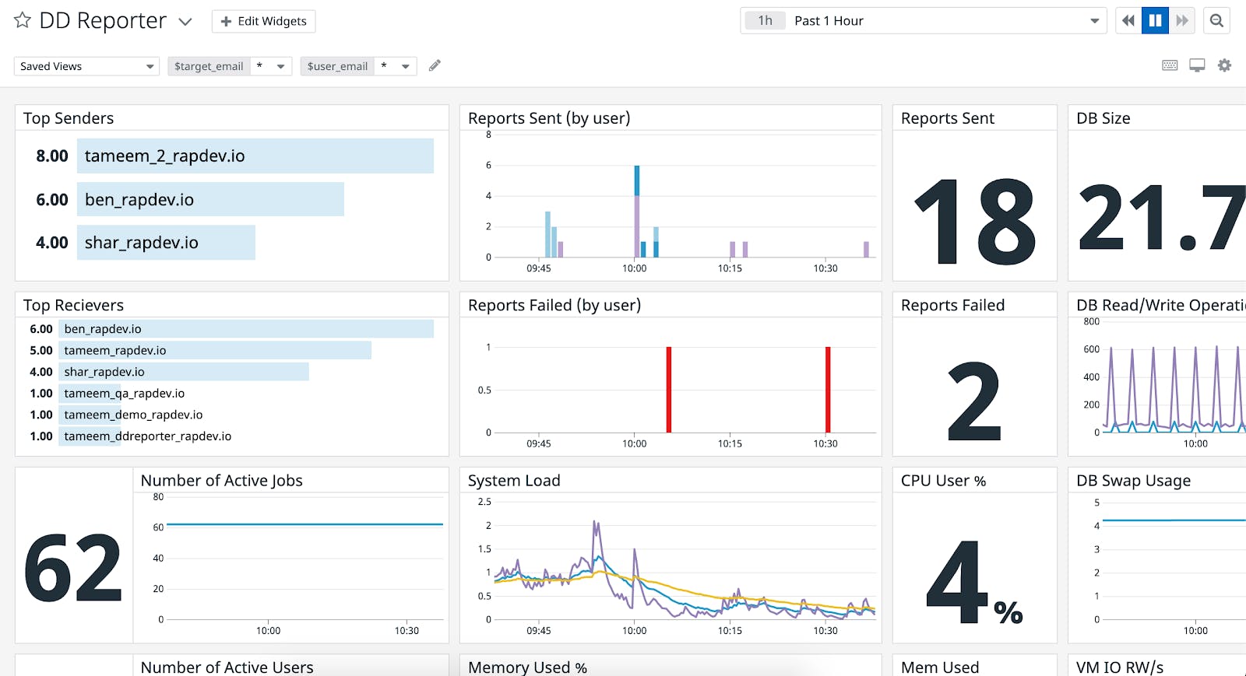1246x676 pixels.
Task: Show keyboard shortcuts via keyboard icon
Action: pos(1170,65)
